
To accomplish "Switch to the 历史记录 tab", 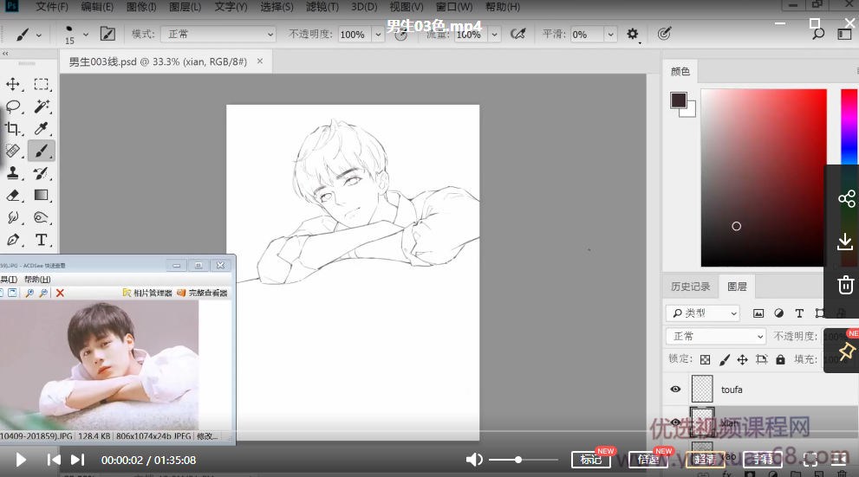I will [x=690, y=287].
